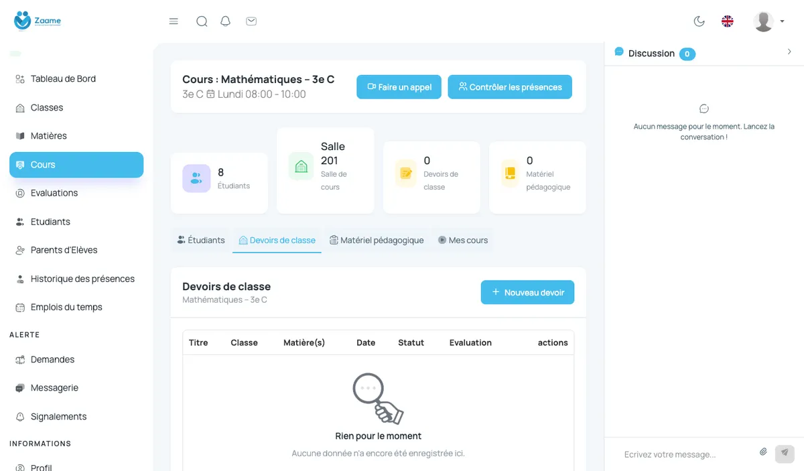
Task: Click the Ecrivez votre message input field
Action: pyautogui.click(x=687, y=454)
